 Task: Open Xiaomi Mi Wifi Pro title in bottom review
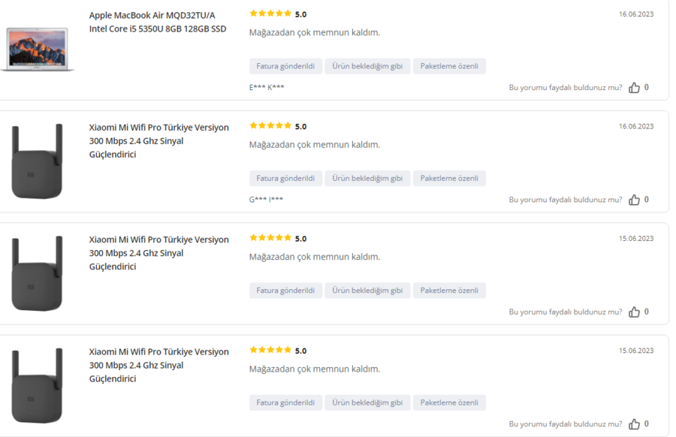coord(159,365)
